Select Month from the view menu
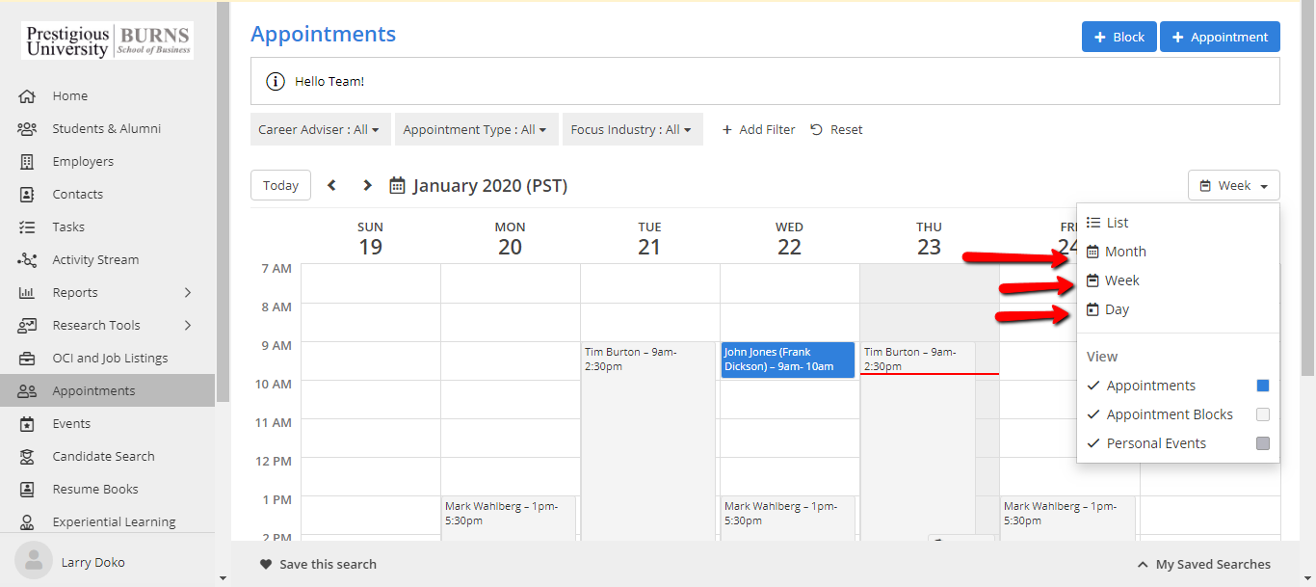 [1124, 252]
